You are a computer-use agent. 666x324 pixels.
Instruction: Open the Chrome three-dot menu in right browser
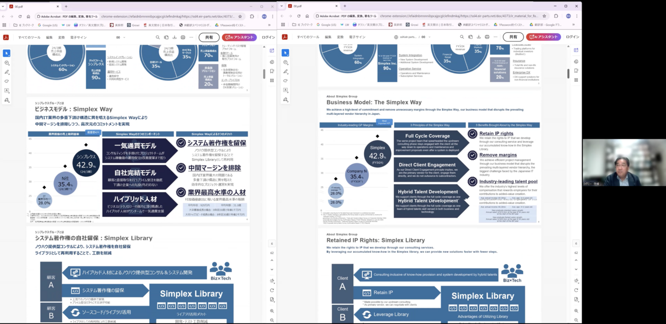tap(577, 17)
